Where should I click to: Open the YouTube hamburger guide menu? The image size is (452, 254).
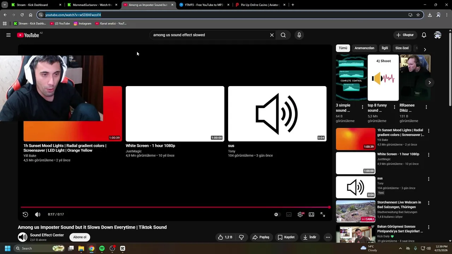pos(8,35)
